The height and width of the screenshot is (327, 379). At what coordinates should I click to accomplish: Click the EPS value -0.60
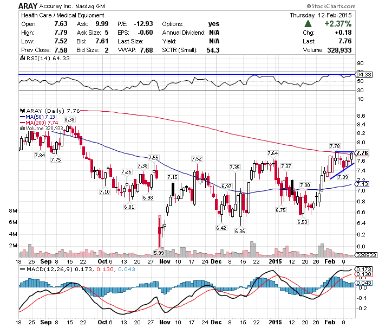pyautogui.click(x=145, y=33)
